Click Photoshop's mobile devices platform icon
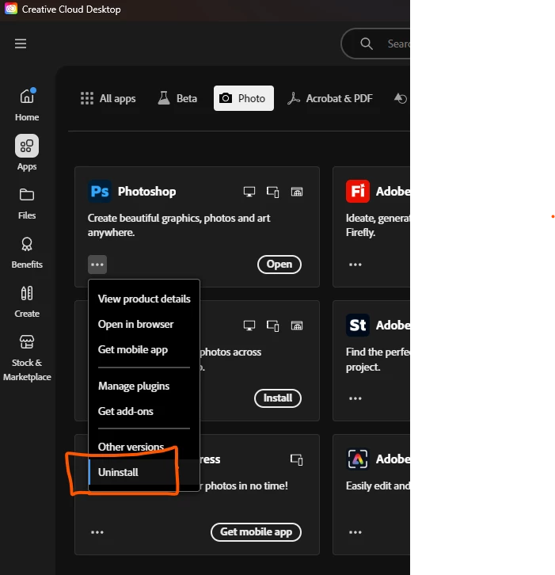 point(272,192)
